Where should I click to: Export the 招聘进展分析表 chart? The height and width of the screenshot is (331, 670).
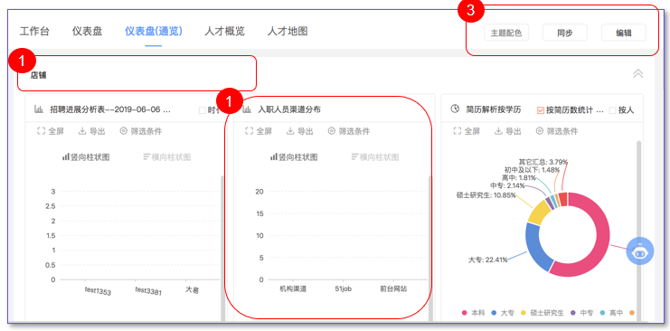(x=92, y=131)
